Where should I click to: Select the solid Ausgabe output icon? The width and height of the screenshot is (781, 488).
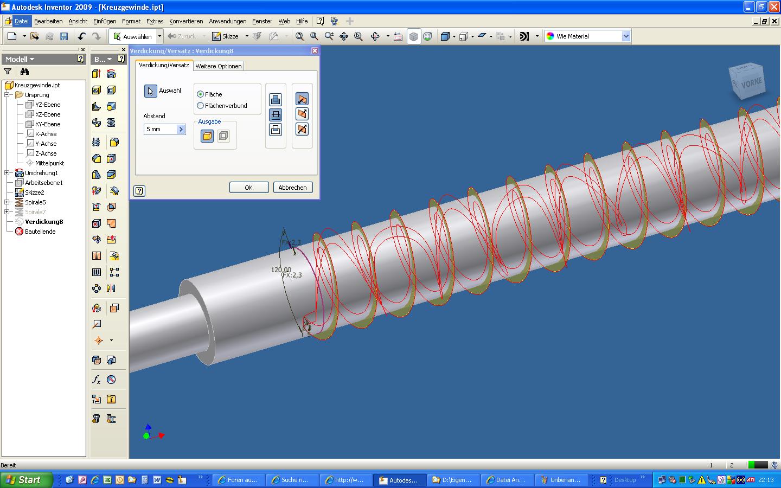[207, 136]
